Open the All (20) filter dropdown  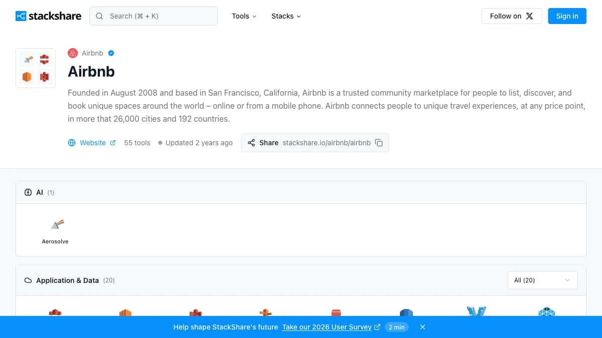(542, 280)
